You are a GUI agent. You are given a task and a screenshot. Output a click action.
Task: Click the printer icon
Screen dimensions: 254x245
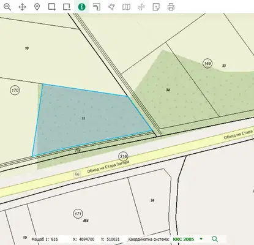tap(171, 7)
